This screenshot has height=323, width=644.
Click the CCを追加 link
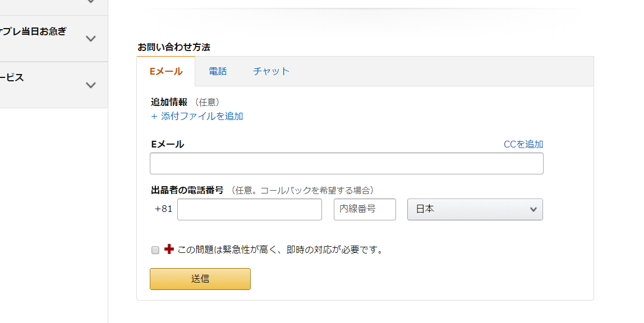coord(523,145)
